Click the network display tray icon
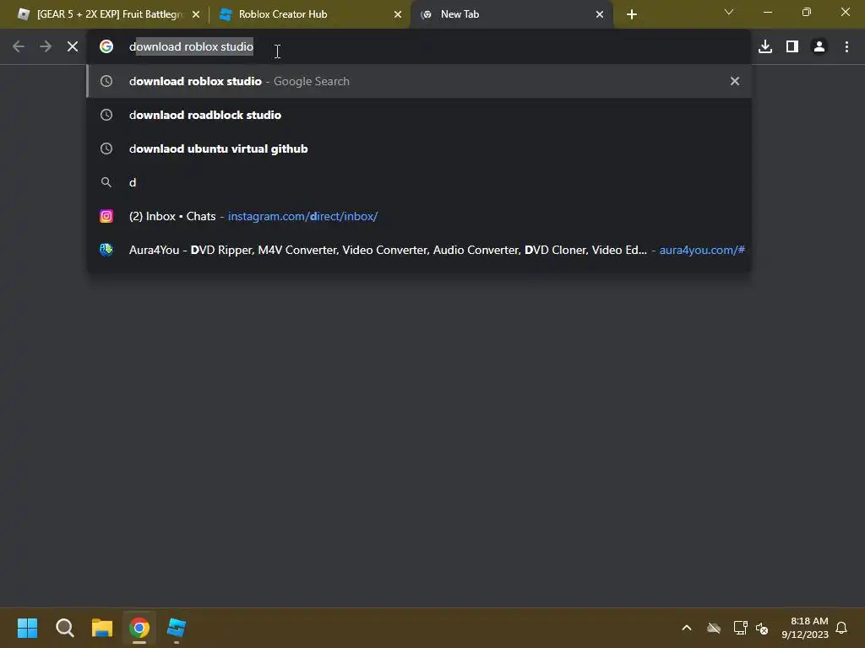The width and height of the screenshot is (865, 648). point(740,628)
